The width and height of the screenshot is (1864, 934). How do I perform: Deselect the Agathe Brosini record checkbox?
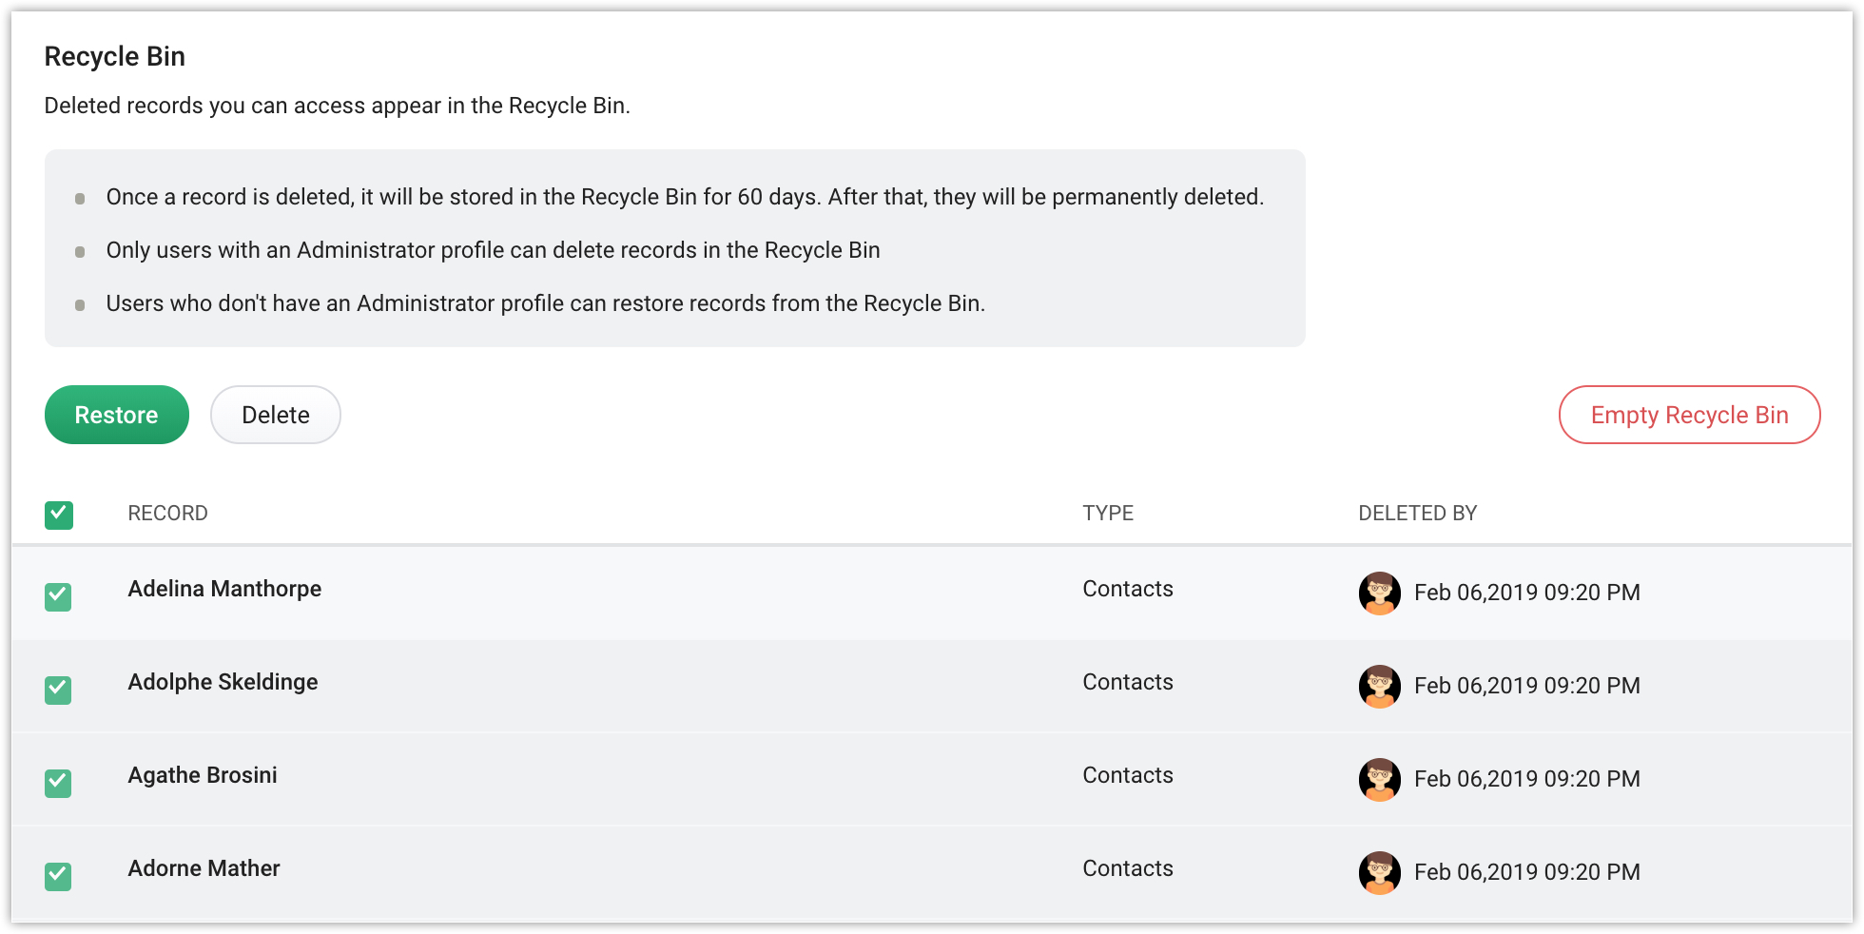[x=59, y=783]
